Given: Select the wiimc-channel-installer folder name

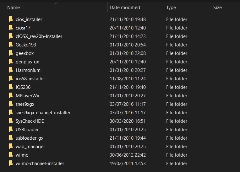Looking at the screenshot, I should [40, 164].
